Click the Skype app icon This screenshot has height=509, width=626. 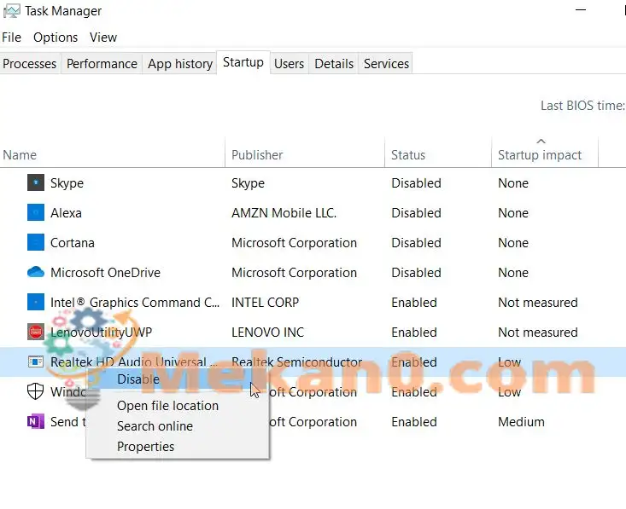coord(36,183)
